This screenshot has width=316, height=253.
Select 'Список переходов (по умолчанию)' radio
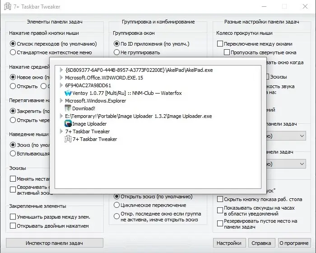[13, 43]
